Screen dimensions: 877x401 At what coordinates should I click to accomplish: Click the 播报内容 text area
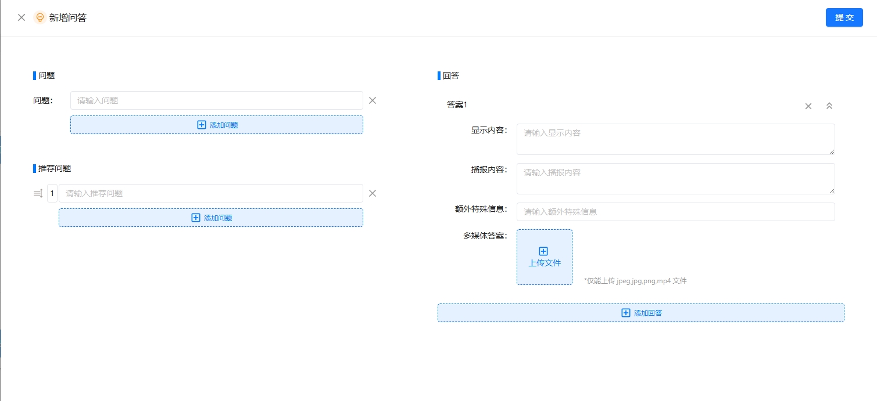(675, 179)
